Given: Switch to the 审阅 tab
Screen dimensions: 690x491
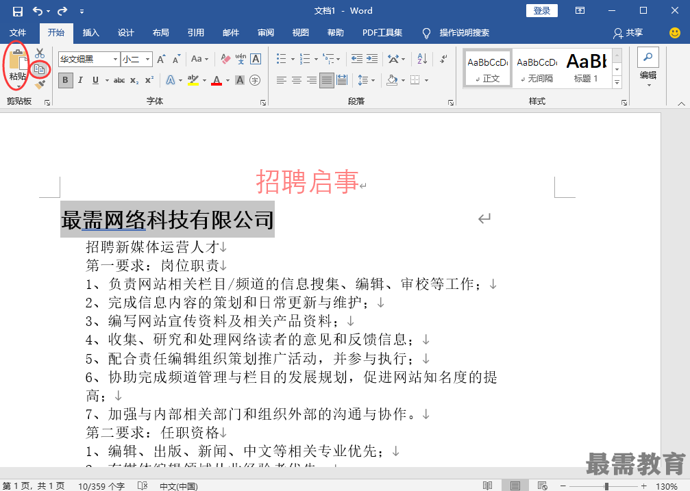Looking at the screenshot, I should [x=266, y=33].
